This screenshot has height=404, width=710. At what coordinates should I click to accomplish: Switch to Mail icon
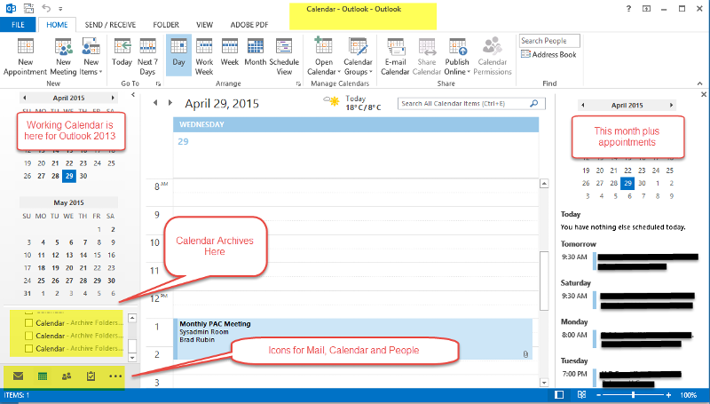(x=18, y=376)
